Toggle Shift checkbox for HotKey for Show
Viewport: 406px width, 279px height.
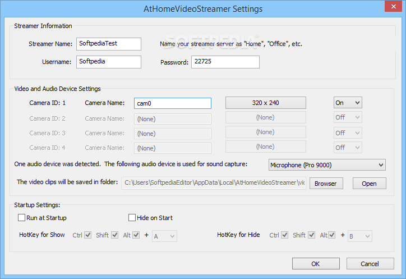pos(115,235)
